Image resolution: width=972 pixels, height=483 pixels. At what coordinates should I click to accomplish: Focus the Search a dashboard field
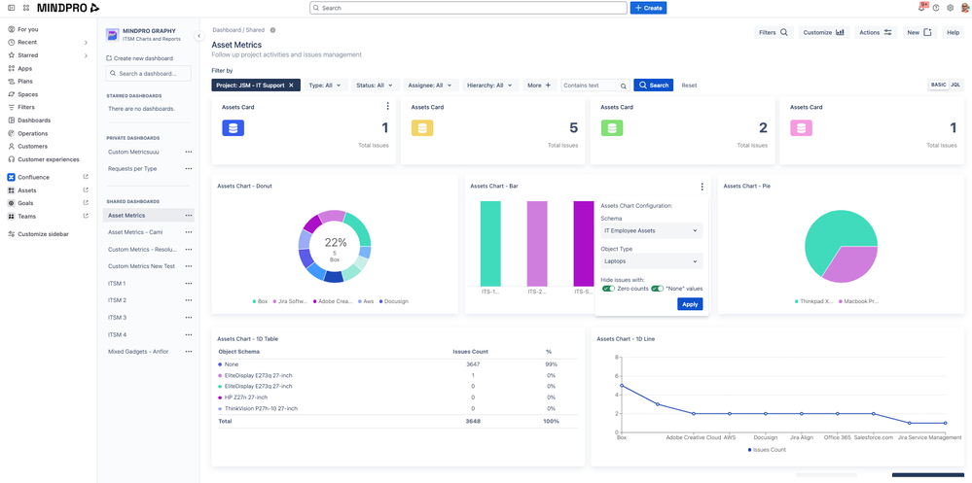[149, 73]
